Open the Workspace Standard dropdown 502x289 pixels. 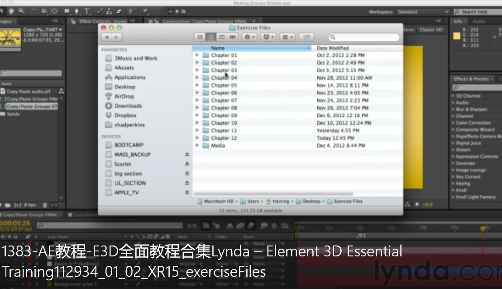pos(423,12)
